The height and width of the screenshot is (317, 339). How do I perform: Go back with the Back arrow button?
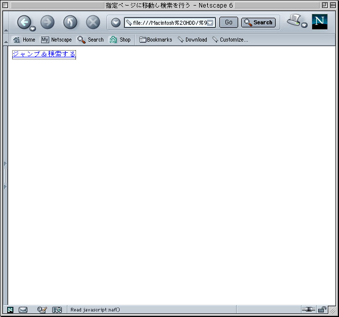click(x=24, y=22)
